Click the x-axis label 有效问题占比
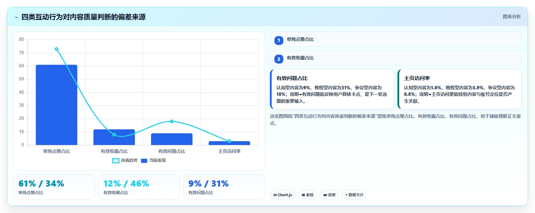 [172, 151]
